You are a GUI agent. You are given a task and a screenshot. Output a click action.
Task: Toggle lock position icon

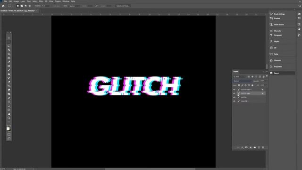click(x=245, y=85)
